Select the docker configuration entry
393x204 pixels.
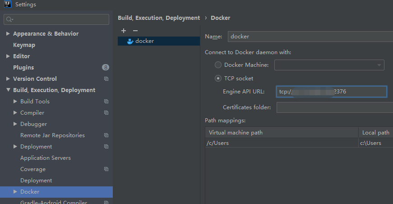[x=159, y=41]
